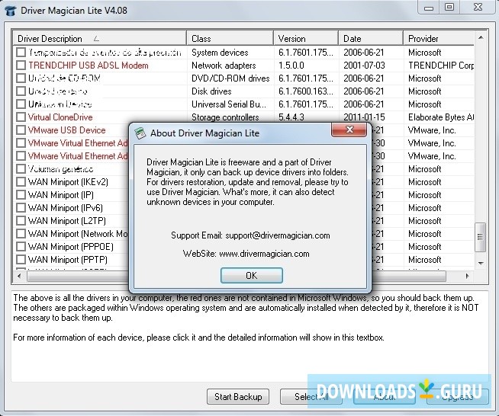Click the Start Backup button

coord(238,397)
